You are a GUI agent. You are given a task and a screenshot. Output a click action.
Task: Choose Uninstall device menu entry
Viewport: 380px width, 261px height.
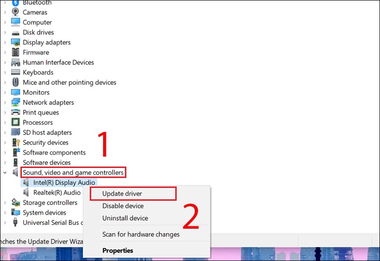[125, 218]
